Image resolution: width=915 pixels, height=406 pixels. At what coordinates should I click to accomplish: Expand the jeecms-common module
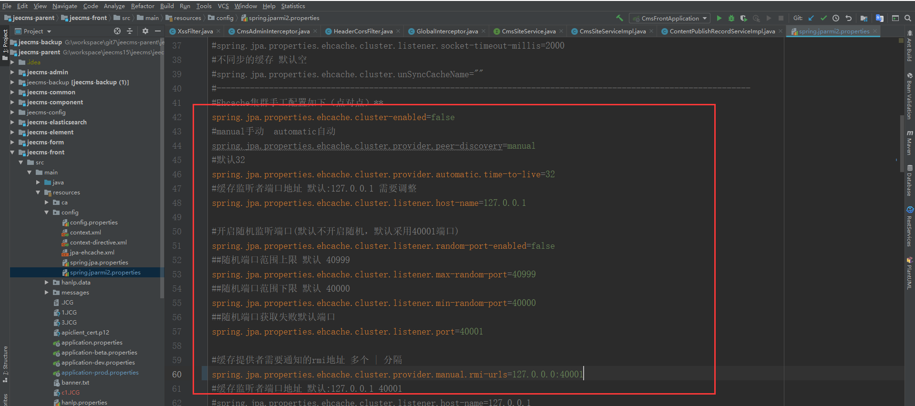click(12, 92)
